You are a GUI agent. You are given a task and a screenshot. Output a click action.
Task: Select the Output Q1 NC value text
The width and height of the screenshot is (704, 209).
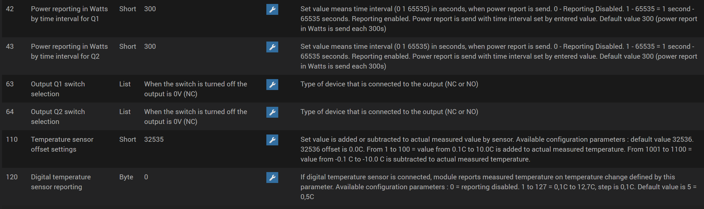[x=195, y=89]
